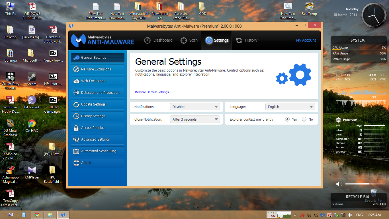Click the SWAP Usage label in System widget
The width and height of the screenshot is (389, 219).
point(341,59)
